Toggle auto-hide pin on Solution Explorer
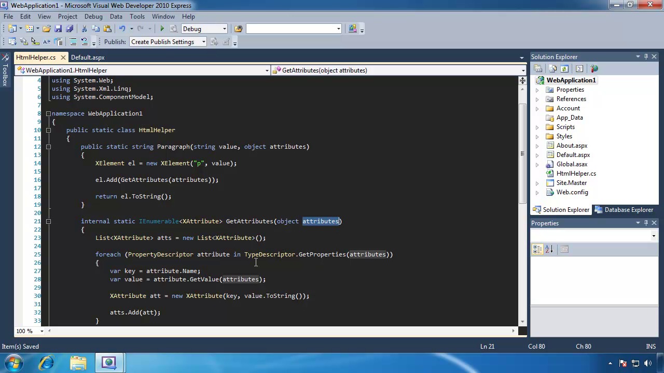664x373 pixels. coord(646,56)
